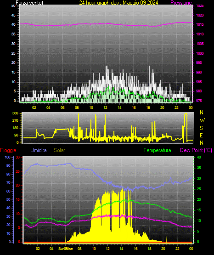Select the red '15' rain axis value
Viewport: 214px width, 255px height.
(x=18, y=199)
